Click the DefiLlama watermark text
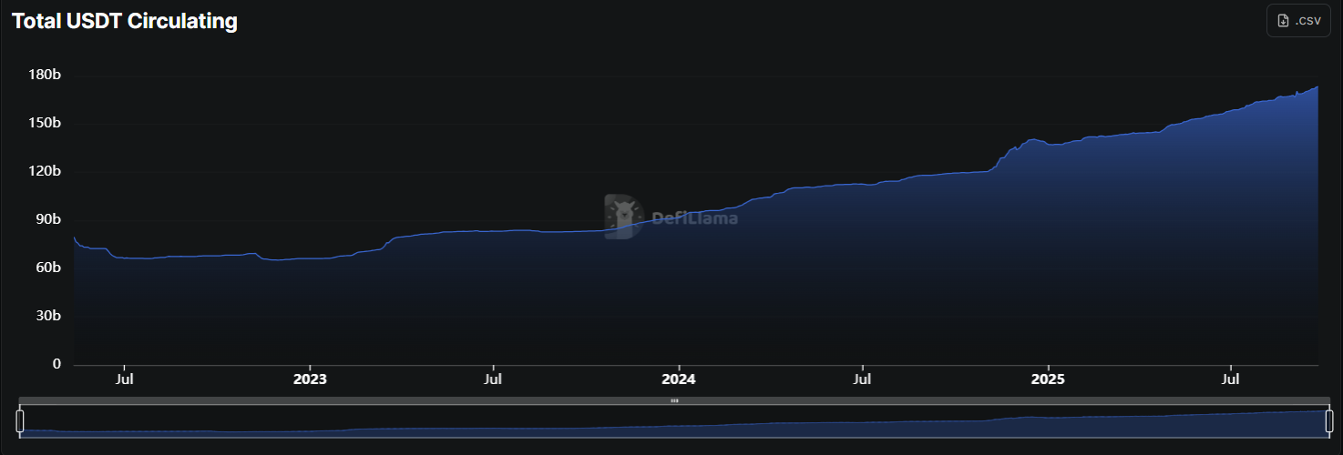The height and width of the screenshot is (455, 1343). [694, 218]
